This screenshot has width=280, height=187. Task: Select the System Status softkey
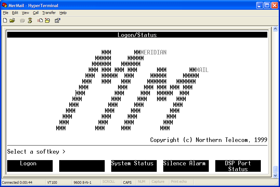click(x=134, y=166)
